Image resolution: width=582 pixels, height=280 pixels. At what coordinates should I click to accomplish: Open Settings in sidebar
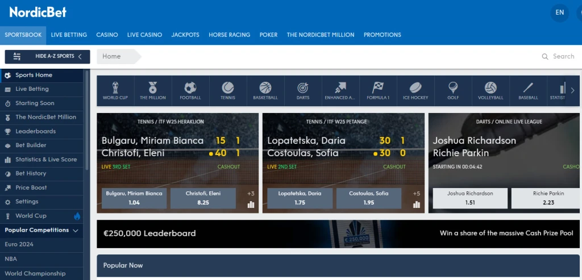pyautogui.click(x=41, y=202)
